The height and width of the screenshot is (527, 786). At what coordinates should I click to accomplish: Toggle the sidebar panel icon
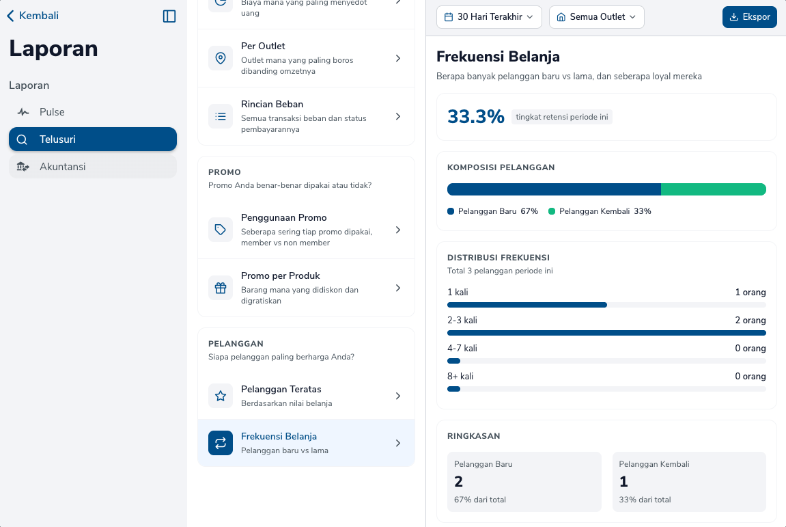169,16
